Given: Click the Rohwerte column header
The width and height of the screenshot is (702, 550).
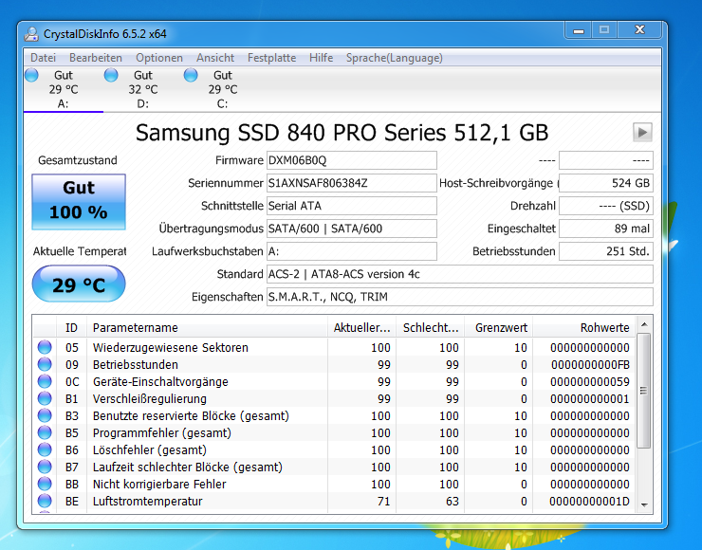Looking at the screenshot, I should (584, 327).
